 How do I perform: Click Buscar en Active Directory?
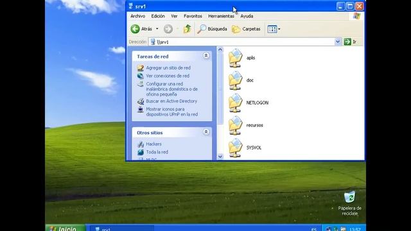pyautogui.click(x=171, y=101)
